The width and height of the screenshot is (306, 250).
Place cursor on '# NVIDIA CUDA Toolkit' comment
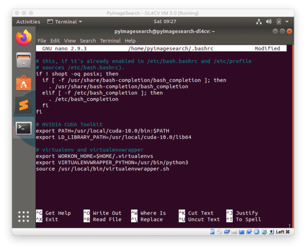[x=69, y=124]
